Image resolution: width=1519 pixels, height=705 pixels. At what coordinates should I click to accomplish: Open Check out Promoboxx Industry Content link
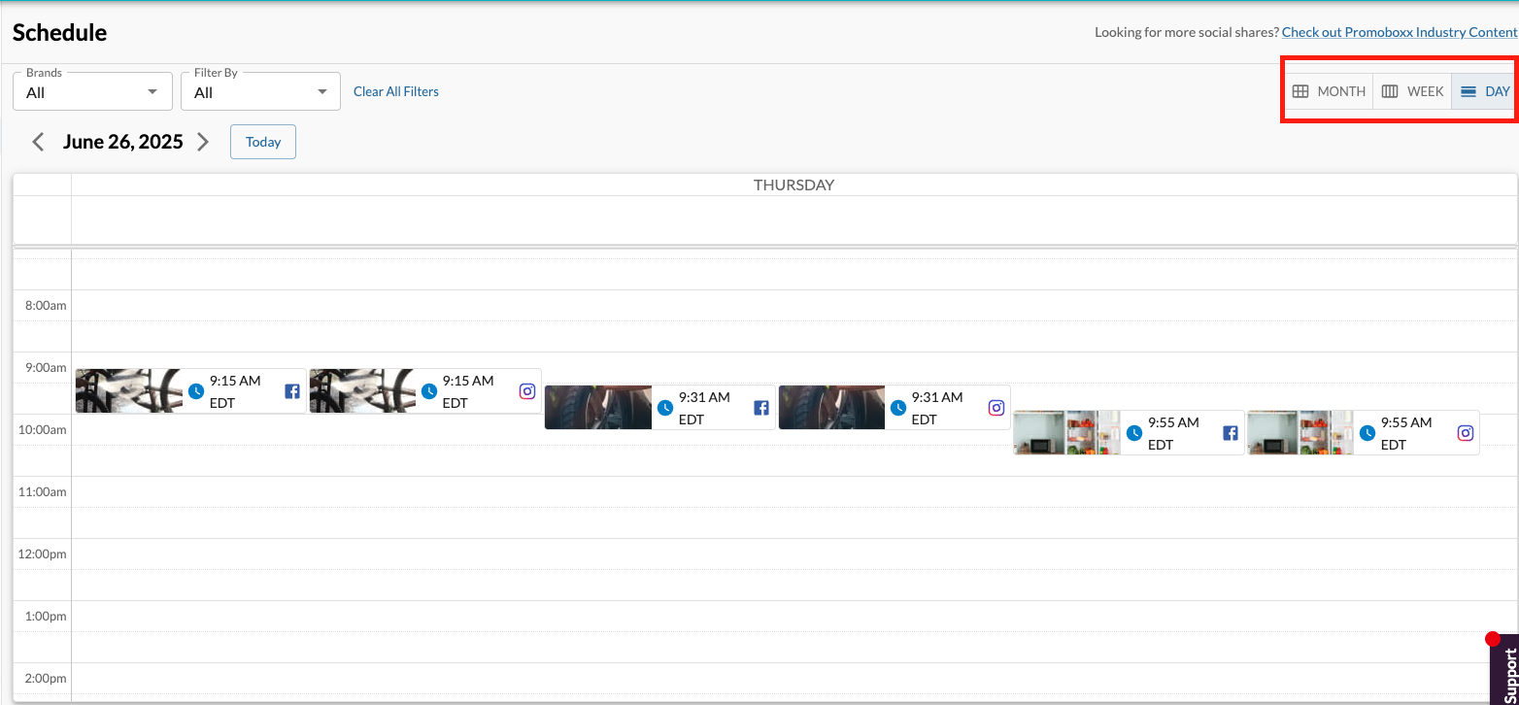click(1400, 32)
